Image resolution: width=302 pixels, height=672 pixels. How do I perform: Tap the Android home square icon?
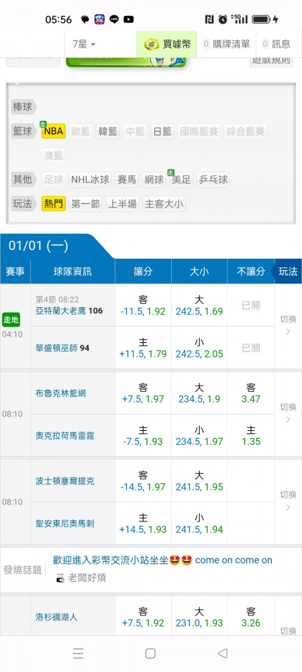coord(150,653)
